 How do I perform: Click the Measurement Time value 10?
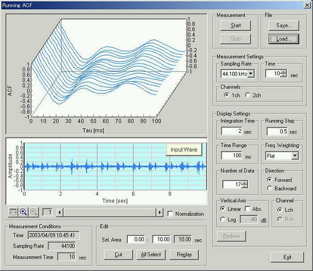point(66,256)
